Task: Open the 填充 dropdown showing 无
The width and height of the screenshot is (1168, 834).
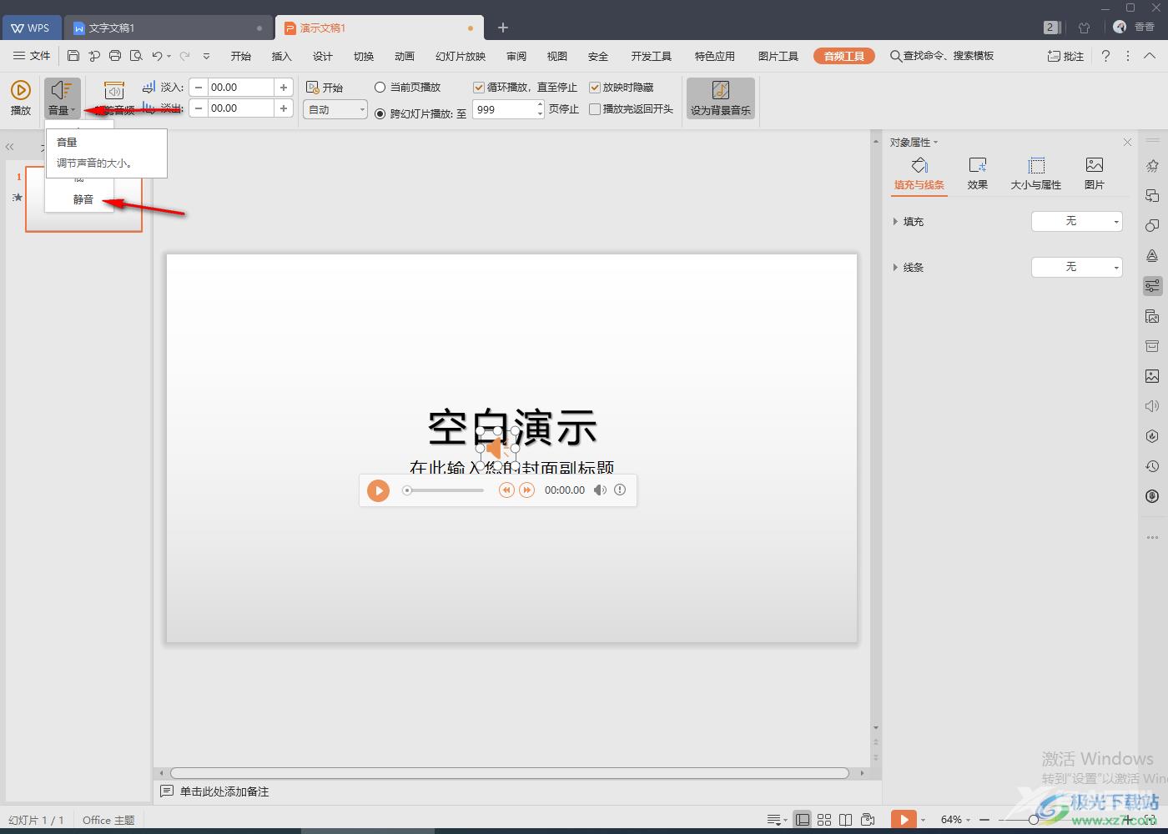Action: pos(1077,221)
